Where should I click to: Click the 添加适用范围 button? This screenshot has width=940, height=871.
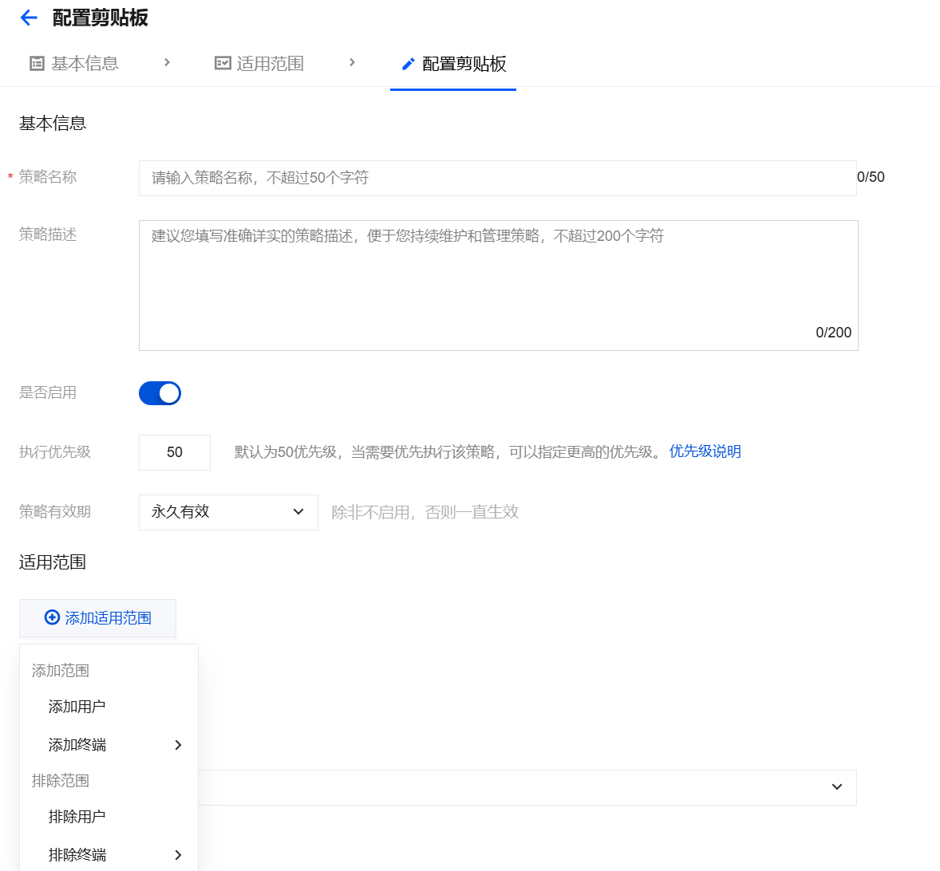pyautogui.click(x=97, y=618)
